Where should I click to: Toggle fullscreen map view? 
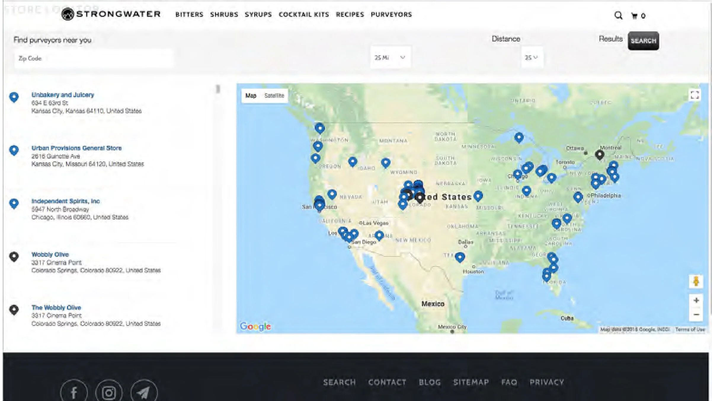point(695,95)
